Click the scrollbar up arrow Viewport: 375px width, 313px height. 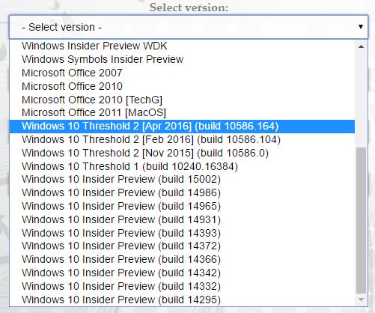(x=361, y=46)
